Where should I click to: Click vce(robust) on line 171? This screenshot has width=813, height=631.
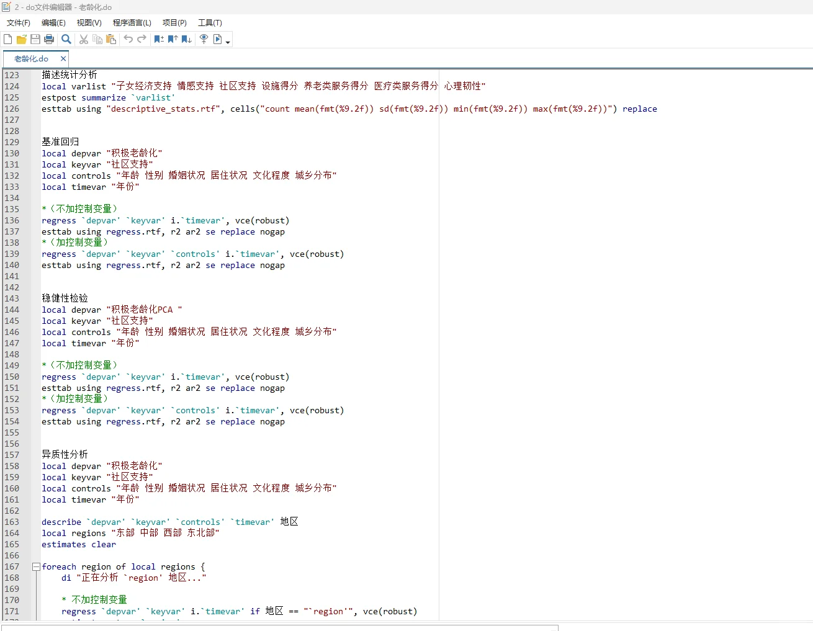pyautogui.click(x=390, y=611)
